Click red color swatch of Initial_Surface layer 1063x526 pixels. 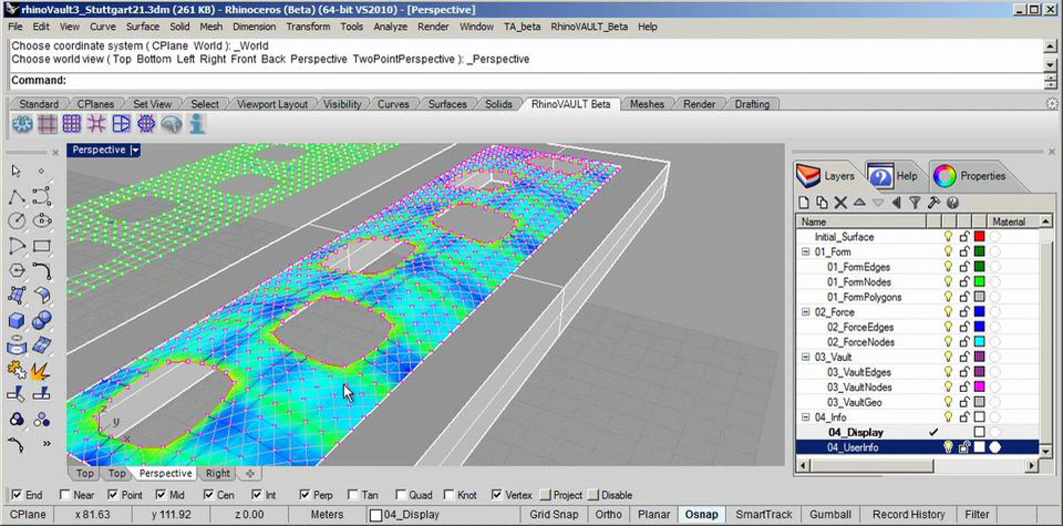(x=979, y=236)
